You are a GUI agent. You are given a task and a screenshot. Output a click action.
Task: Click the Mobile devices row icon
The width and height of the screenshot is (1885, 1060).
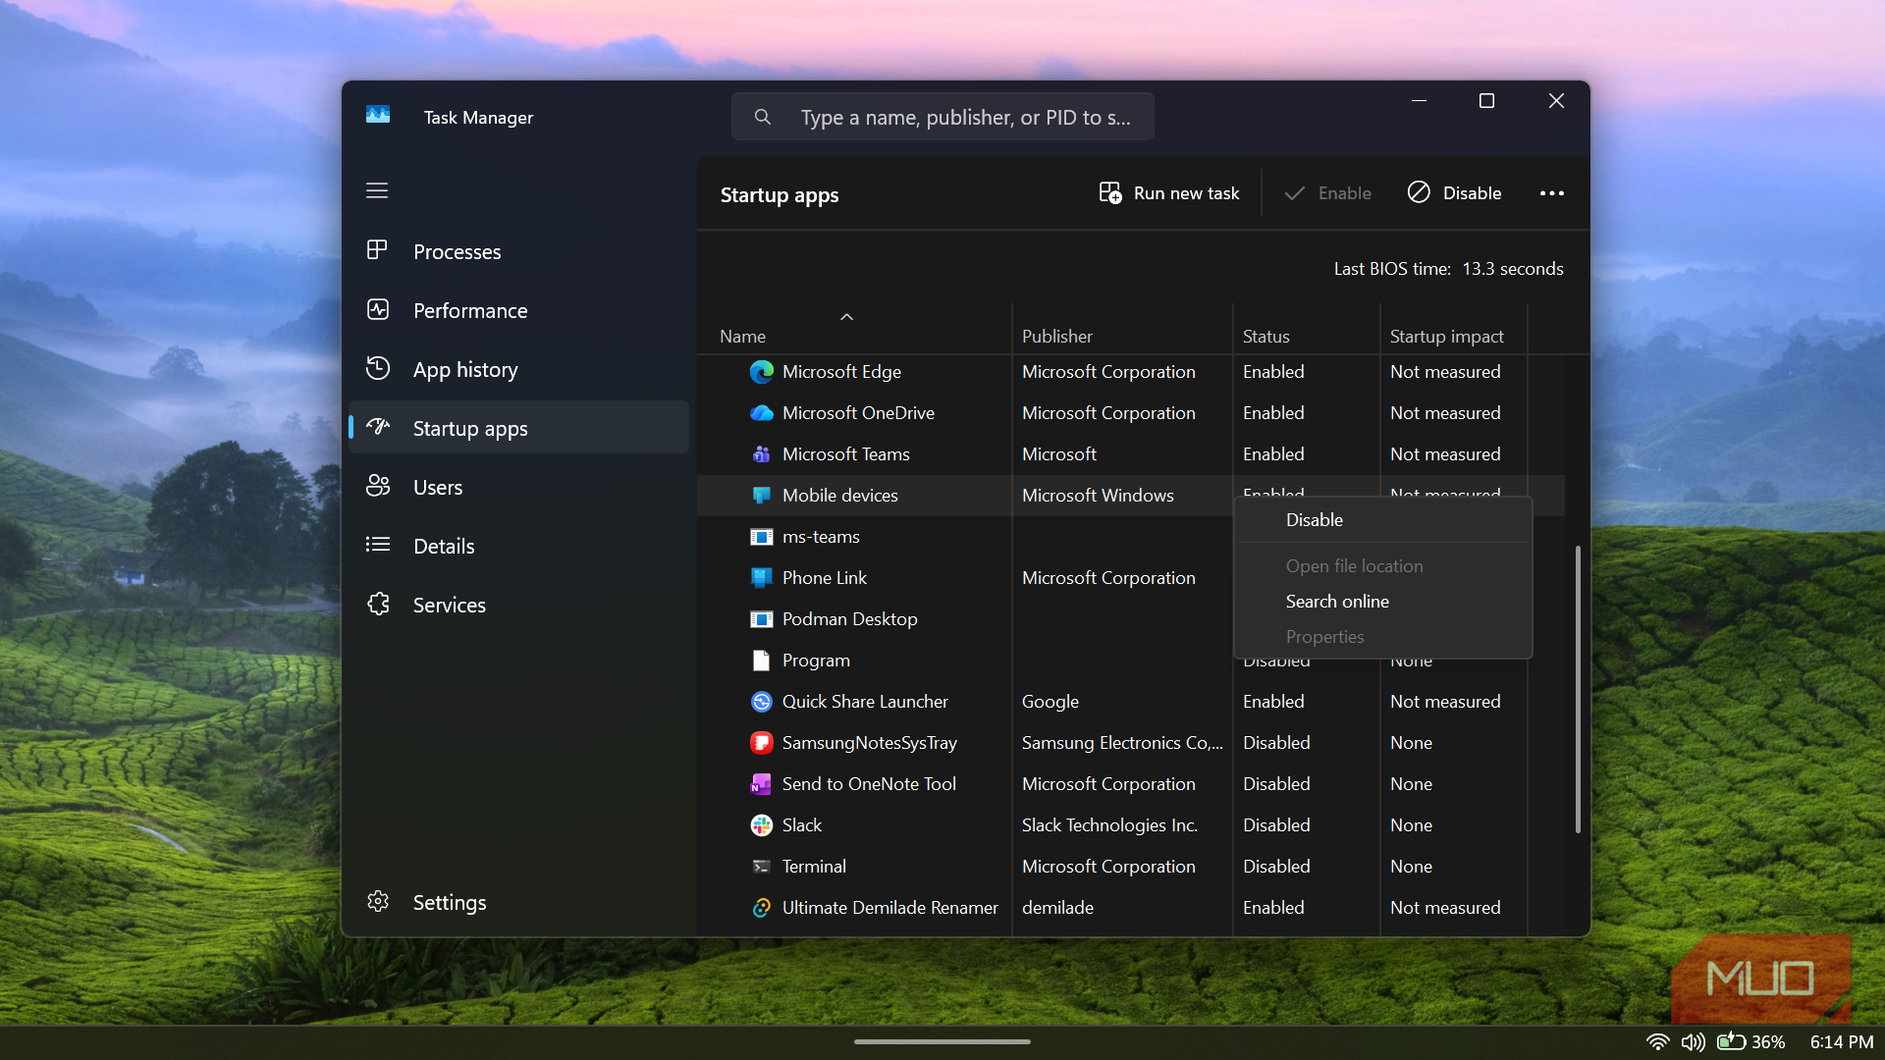[761, 496]
